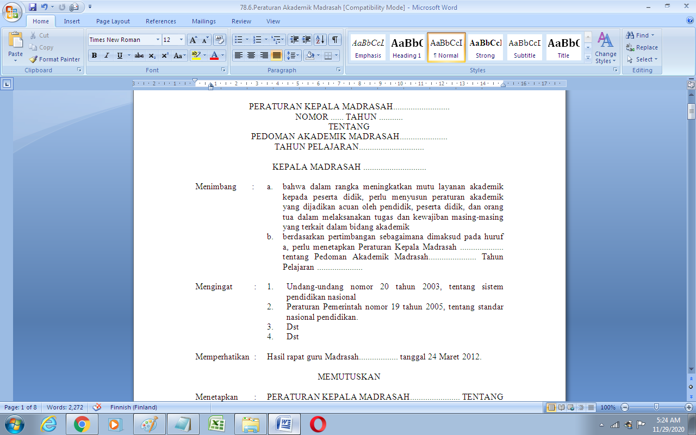Switch to the Mailings ribbon tab
Viewport: 696px width, 435px height.
pos(203,21)
